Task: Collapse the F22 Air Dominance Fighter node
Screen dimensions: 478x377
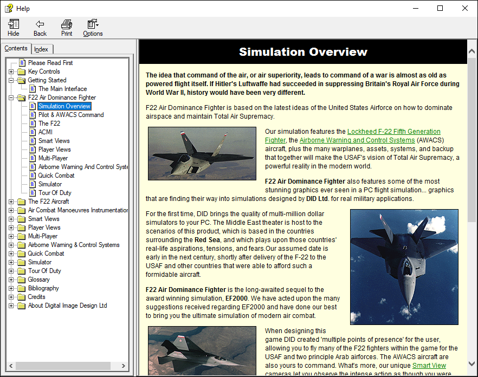Action: (x=11, y=98)
